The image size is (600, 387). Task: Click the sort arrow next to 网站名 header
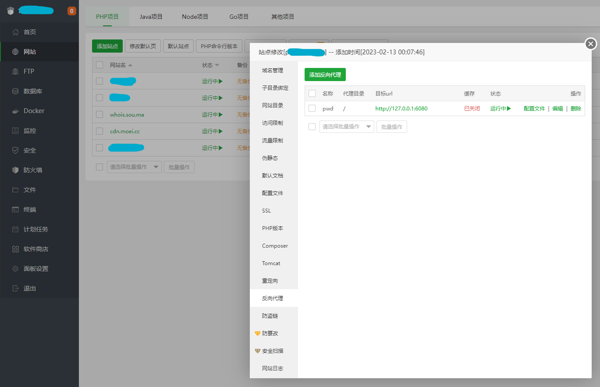click(x=130, y=65)
